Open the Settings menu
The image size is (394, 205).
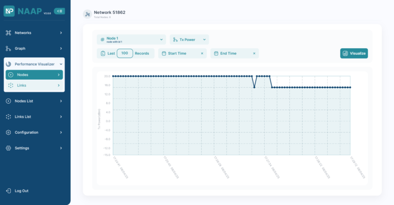pos(34,148)
